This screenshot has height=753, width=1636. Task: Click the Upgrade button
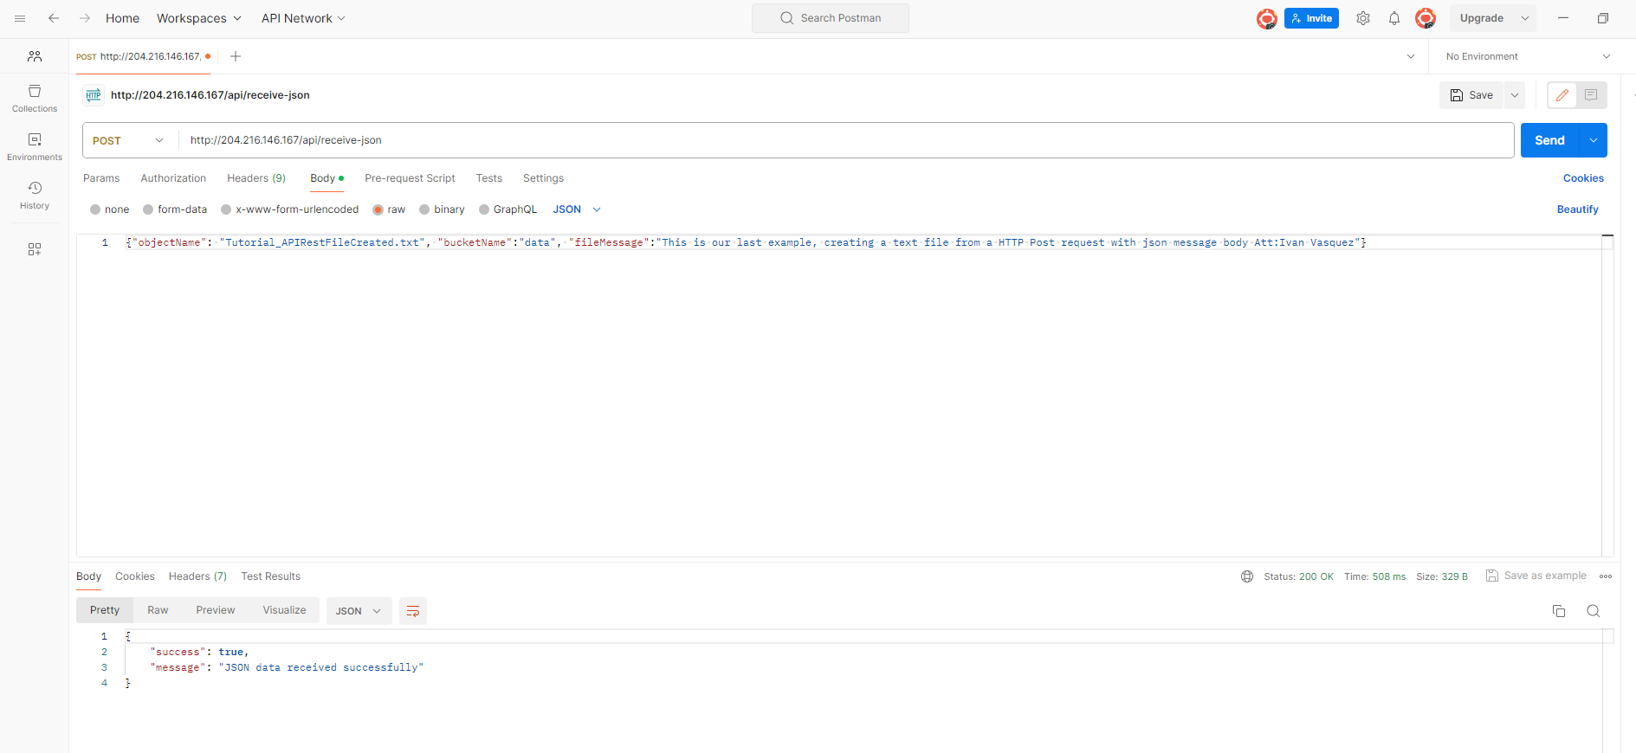1482,18
